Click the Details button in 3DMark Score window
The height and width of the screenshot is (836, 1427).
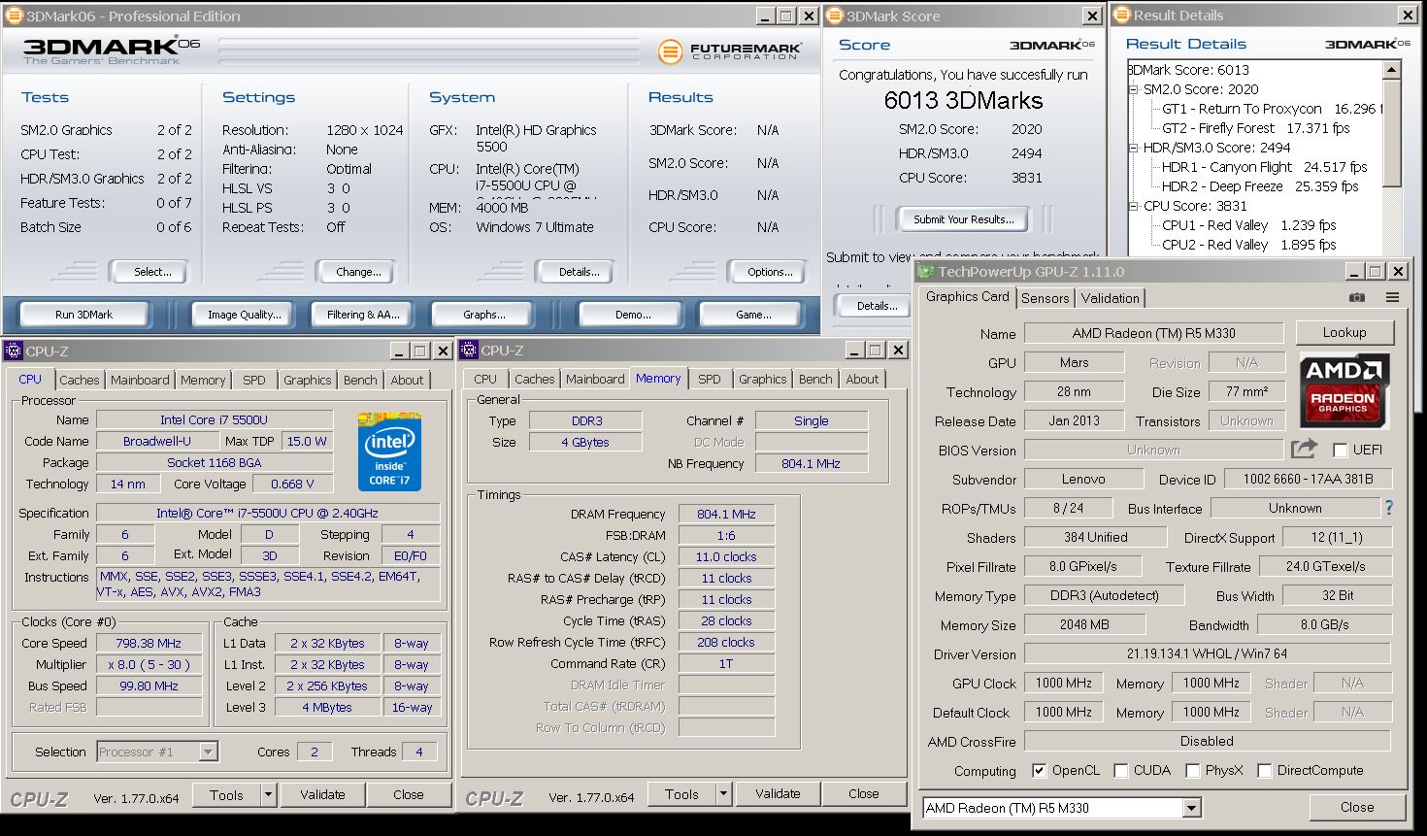pos(877,306)
